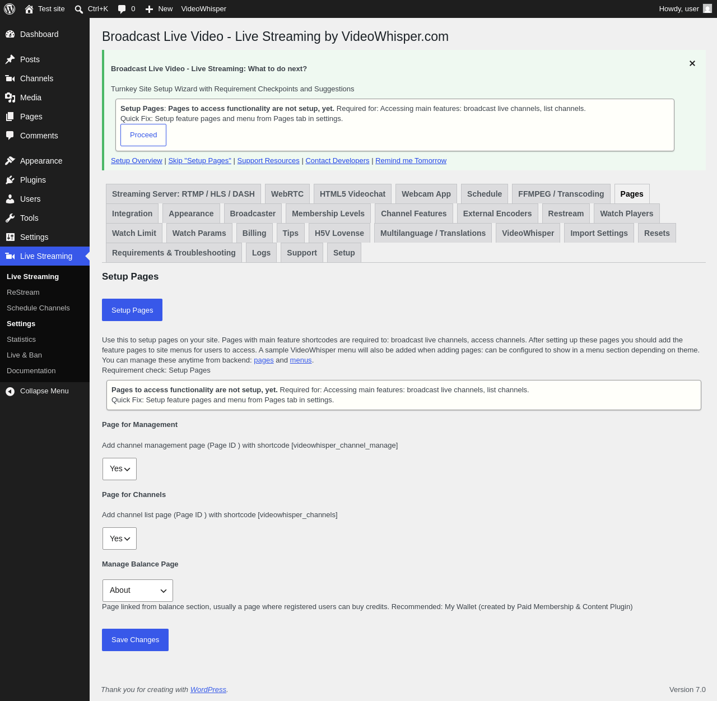Open the Tips tab

coord(291,233)
